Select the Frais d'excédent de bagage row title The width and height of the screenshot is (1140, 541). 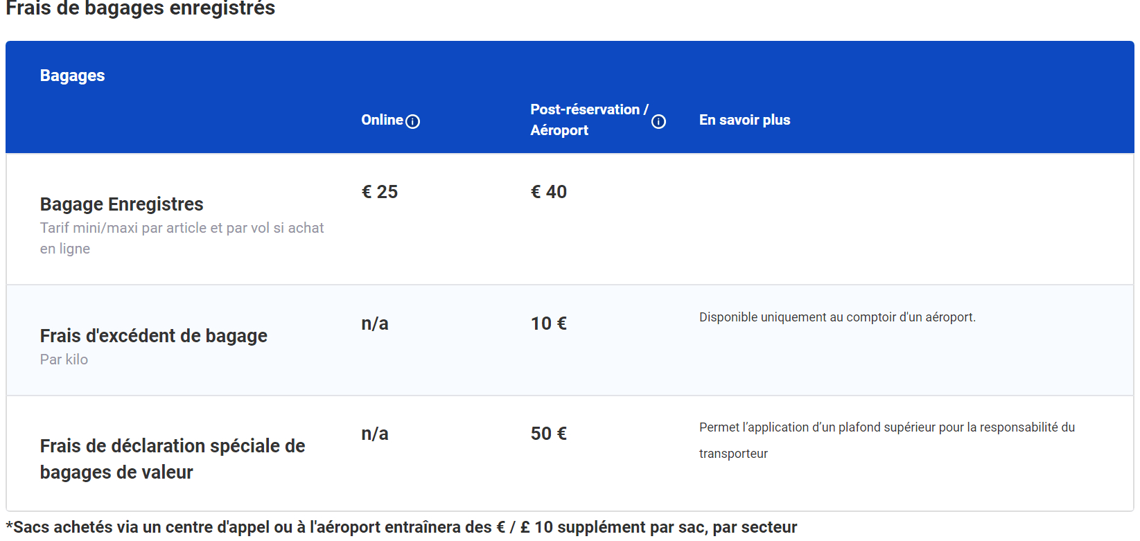coord(153,336)
